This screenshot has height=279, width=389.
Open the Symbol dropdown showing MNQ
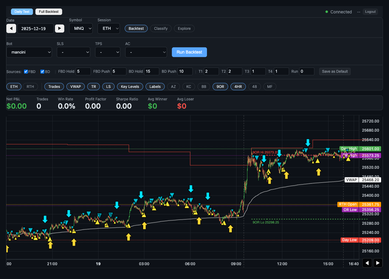81,28
